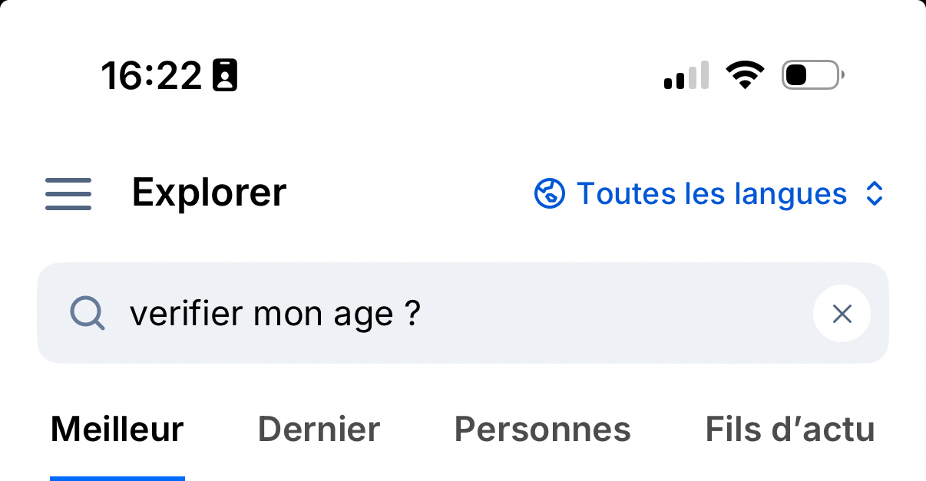The width and height of the screenshot is (926, 481).
Task: Clear the search query with the X button
Action: [842, 313]
